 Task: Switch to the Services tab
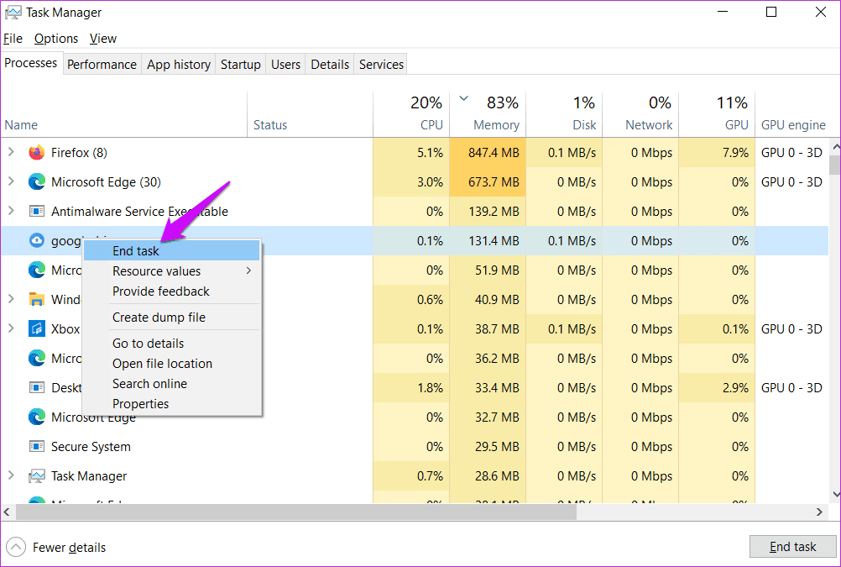(x=381, y=65)
